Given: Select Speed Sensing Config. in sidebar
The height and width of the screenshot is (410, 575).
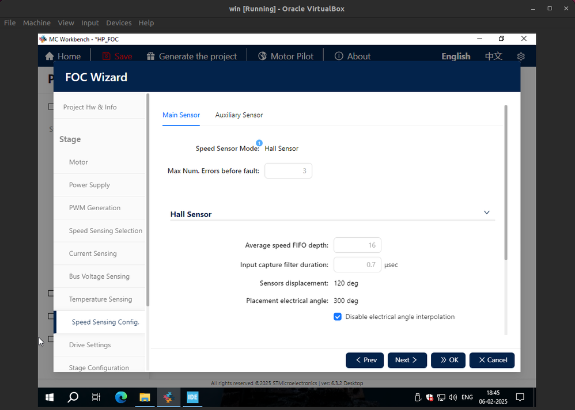Looking at the screenshot, I should (x=99, y=322).
